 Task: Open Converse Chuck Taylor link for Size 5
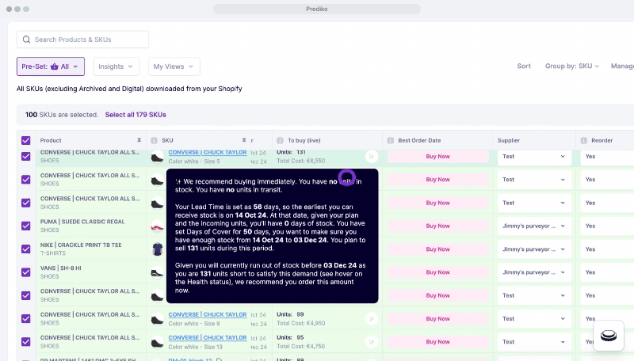(208, 153)
